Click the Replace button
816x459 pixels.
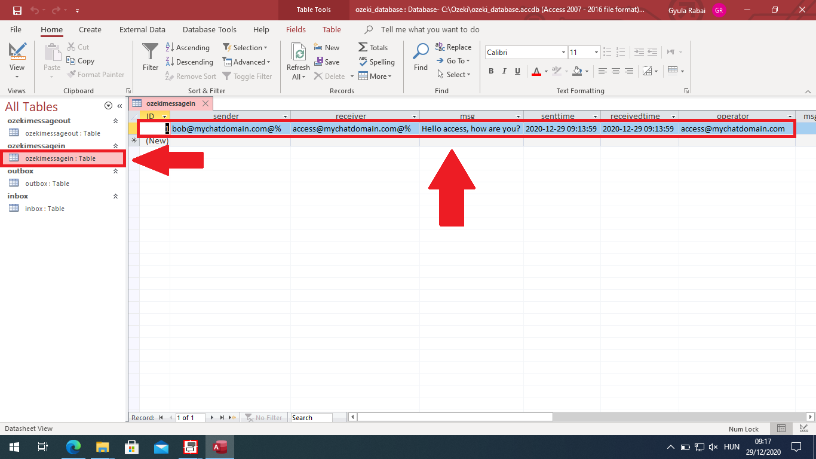[x=453, y=47]
